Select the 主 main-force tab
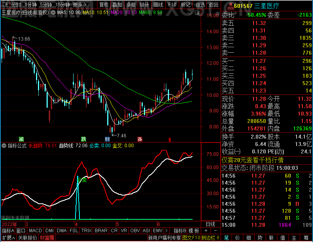Image resolution: width=313 pixels, height=242 pixels. pyautogui.click(x=294, y=238)
